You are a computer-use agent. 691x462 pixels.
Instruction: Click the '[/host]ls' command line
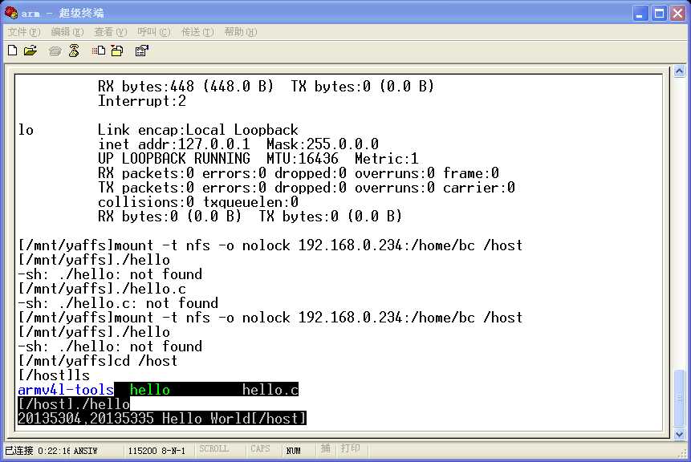click(x=54, y=375)
